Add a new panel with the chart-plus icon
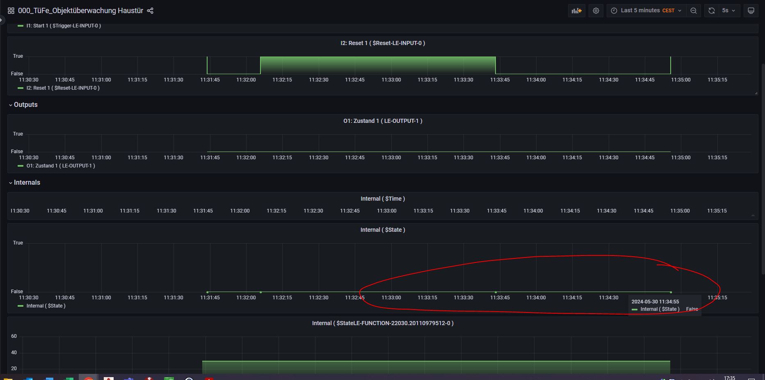 click(x=577, y=11)
